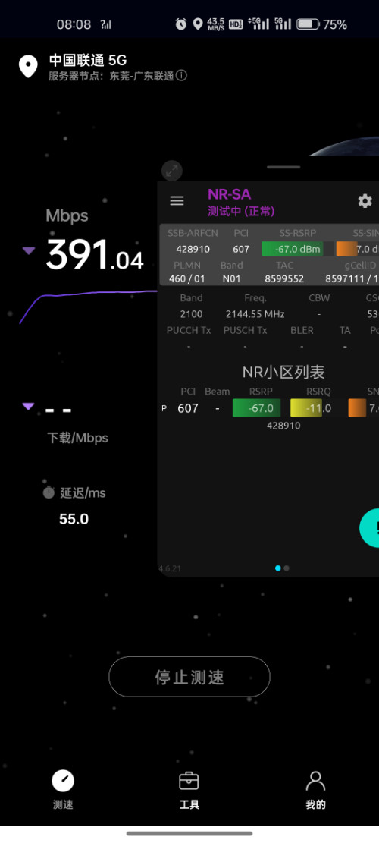Open the hamburger menu in NR-SA panel
This screenshot has height=843, width=379.
(177, 201)
